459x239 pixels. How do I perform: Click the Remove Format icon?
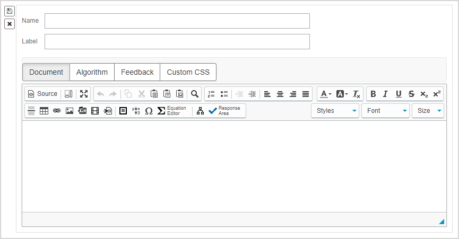357,94
